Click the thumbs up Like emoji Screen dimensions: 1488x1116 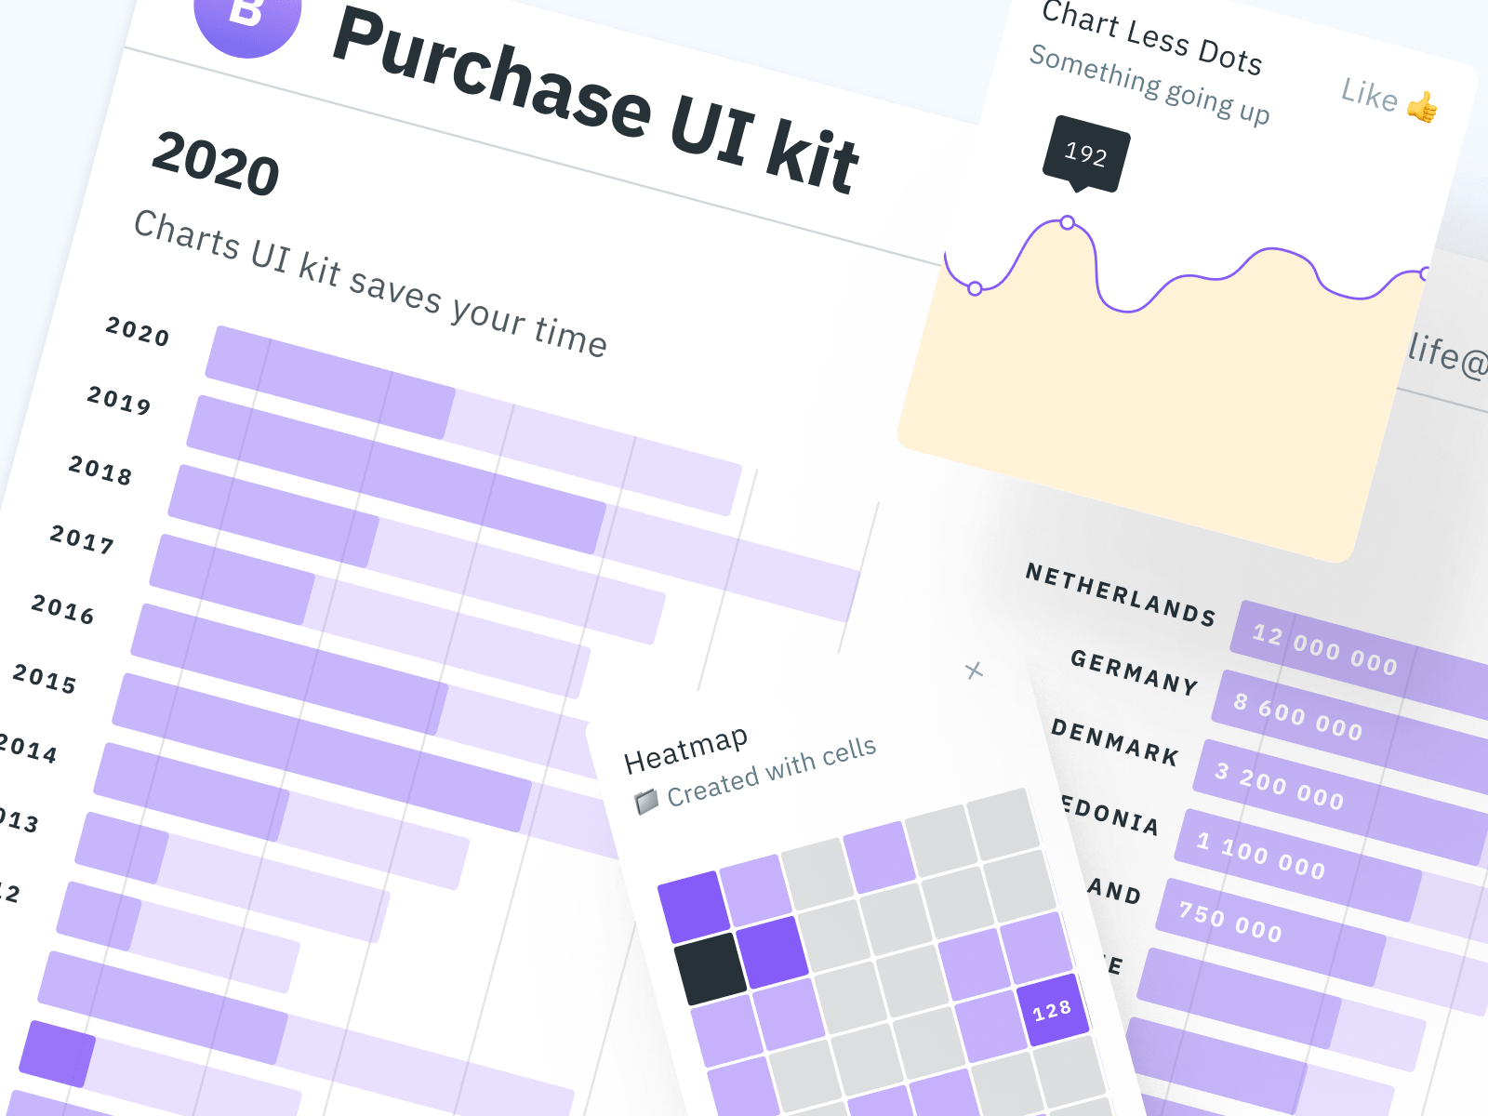click(x=1422, y=107)
